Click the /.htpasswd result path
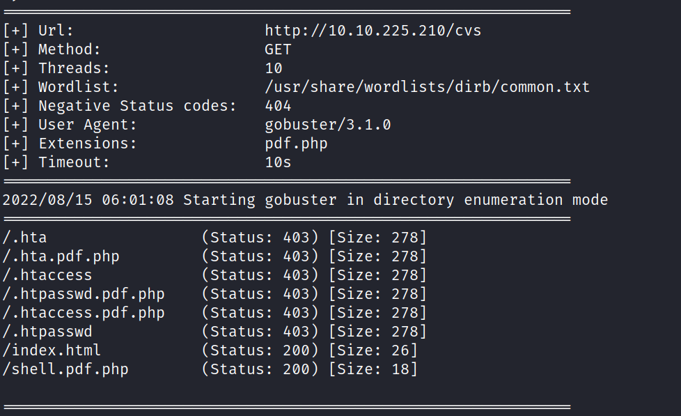The width and height of the screenshot is (681, 416). tap(47, 332)
